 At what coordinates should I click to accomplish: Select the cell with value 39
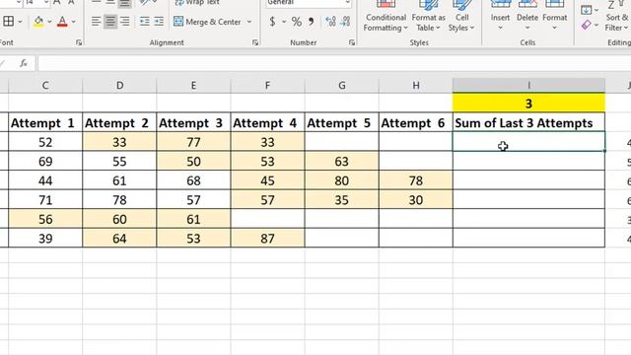point(45,239)
